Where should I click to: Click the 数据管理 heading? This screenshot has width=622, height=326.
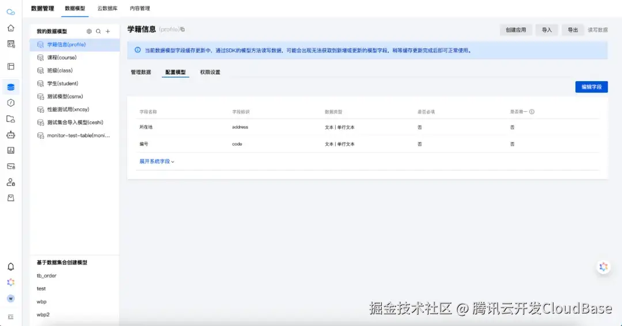[43, 8]
